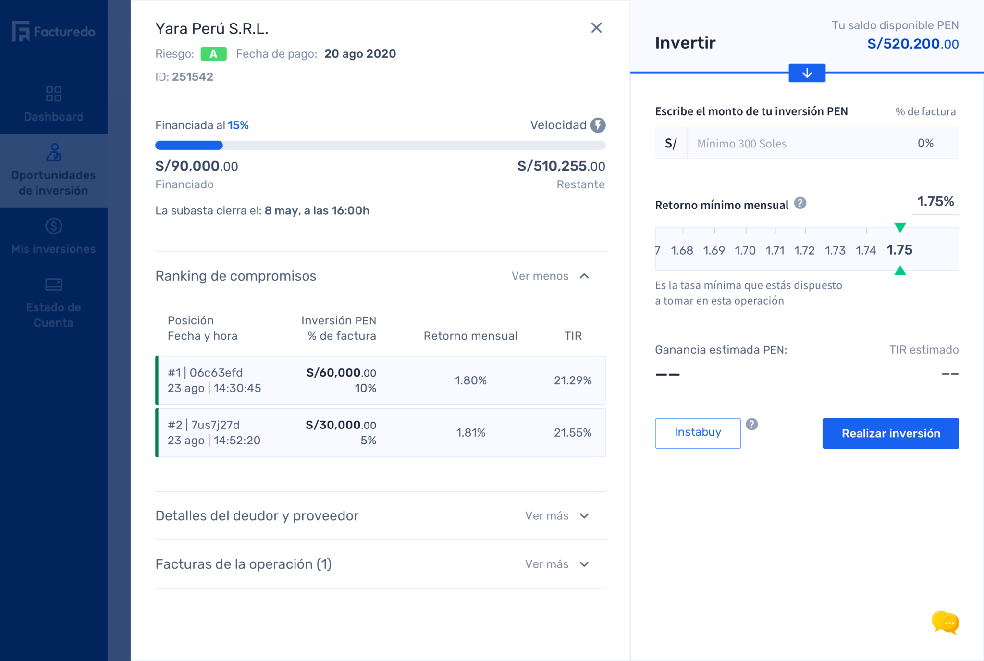The width and height of the screenshot is (984, 661).
Task: Click the Instabuy button
Action: (x=698, y=433)
